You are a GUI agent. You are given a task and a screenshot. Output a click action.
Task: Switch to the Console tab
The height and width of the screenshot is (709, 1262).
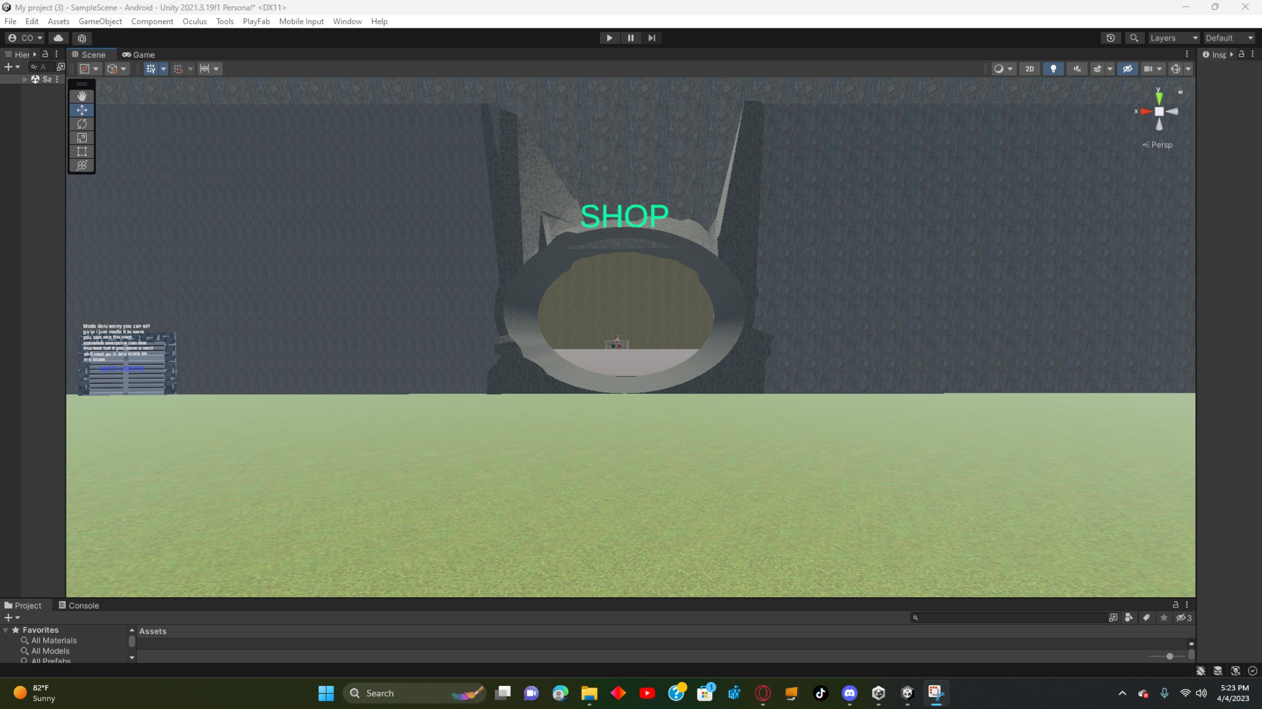79,605
